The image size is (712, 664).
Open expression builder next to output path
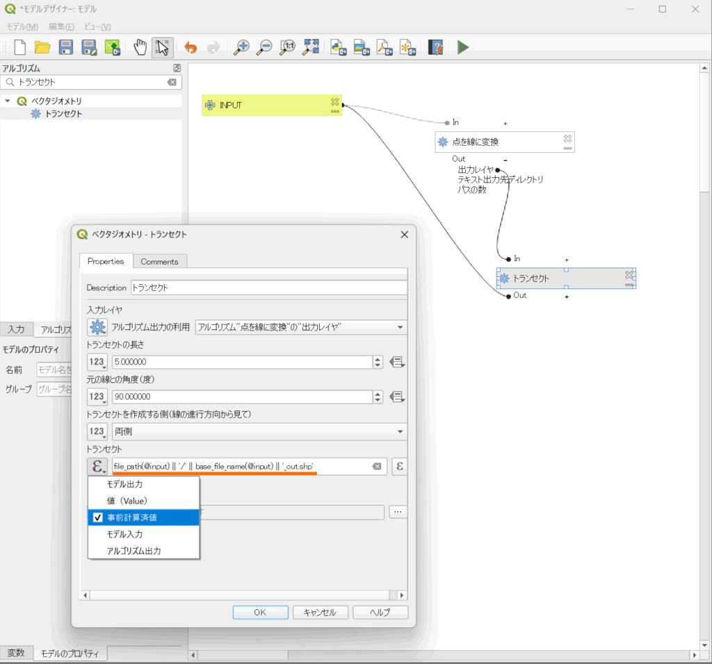click(400, 466)
